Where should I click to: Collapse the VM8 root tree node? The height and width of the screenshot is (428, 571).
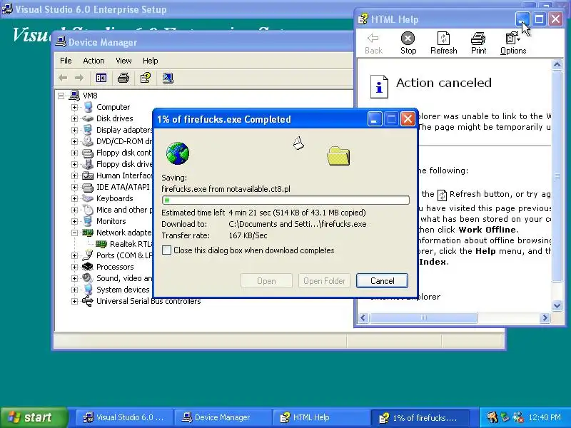(x=61, y=96)
